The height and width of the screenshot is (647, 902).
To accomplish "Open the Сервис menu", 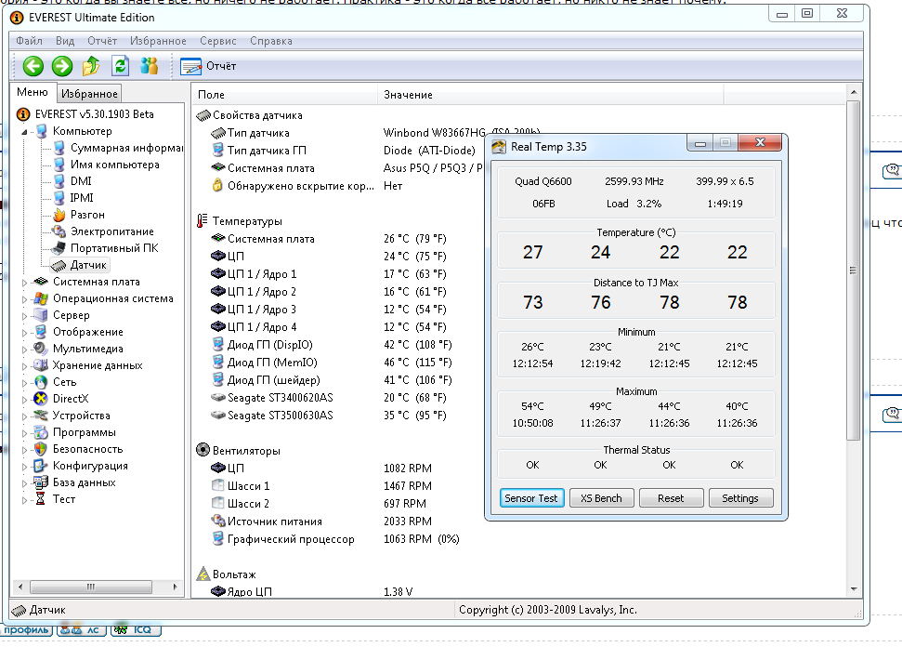I will 218,41.
